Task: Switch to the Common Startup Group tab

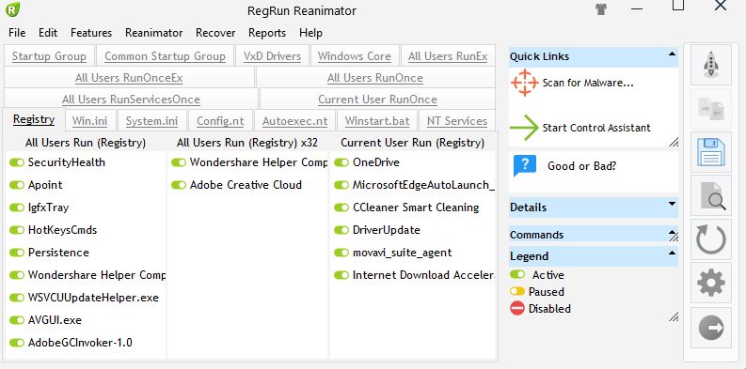Action: click(x=165, y=56)
